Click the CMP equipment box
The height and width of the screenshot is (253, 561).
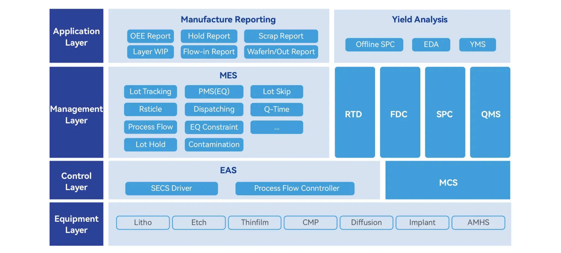pos(311,222)
